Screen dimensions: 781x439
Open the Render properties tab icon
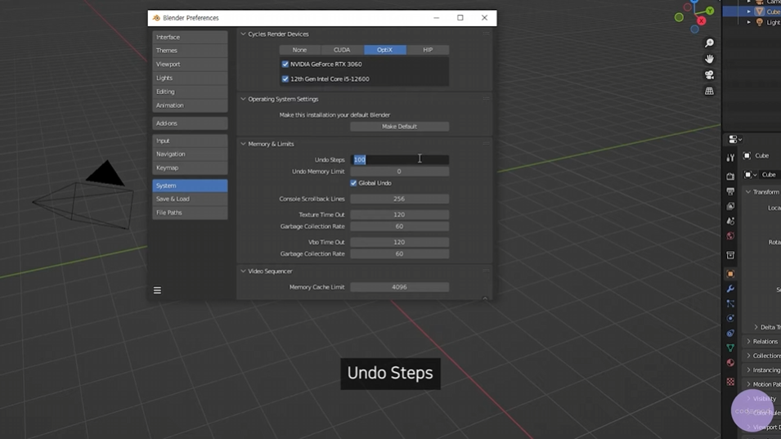pyautogui.click(x=730, y=177)
